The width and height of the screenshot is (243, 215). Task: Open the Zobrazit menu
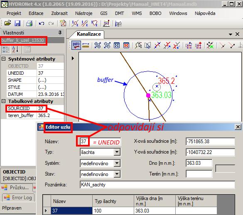tap(59, 13)
